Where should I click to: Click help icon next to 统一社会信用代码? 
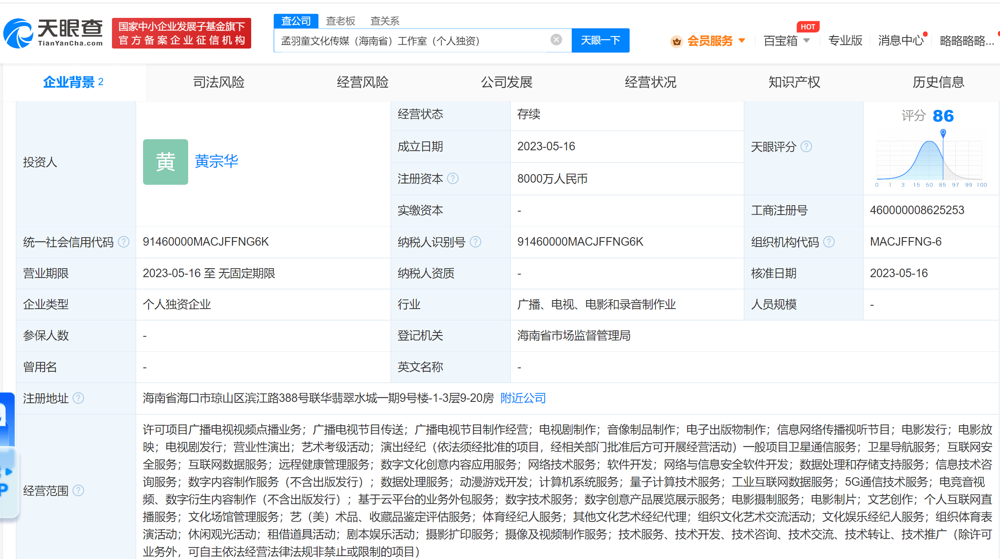(x=123, y=242)
